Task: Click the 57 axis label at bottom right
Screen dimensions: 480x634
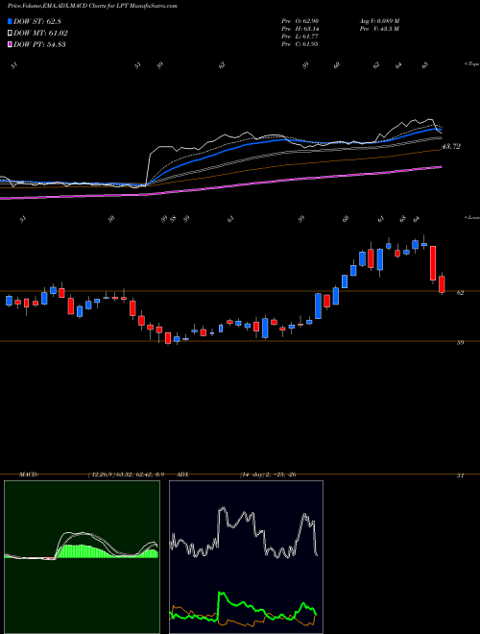Action: click(460, 475)
